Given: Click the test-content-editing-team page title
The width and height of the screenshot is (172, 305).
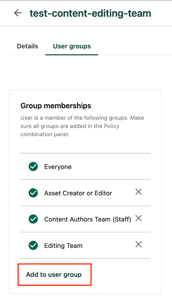Looking at the screenshot, I should [x=90, y=13].
